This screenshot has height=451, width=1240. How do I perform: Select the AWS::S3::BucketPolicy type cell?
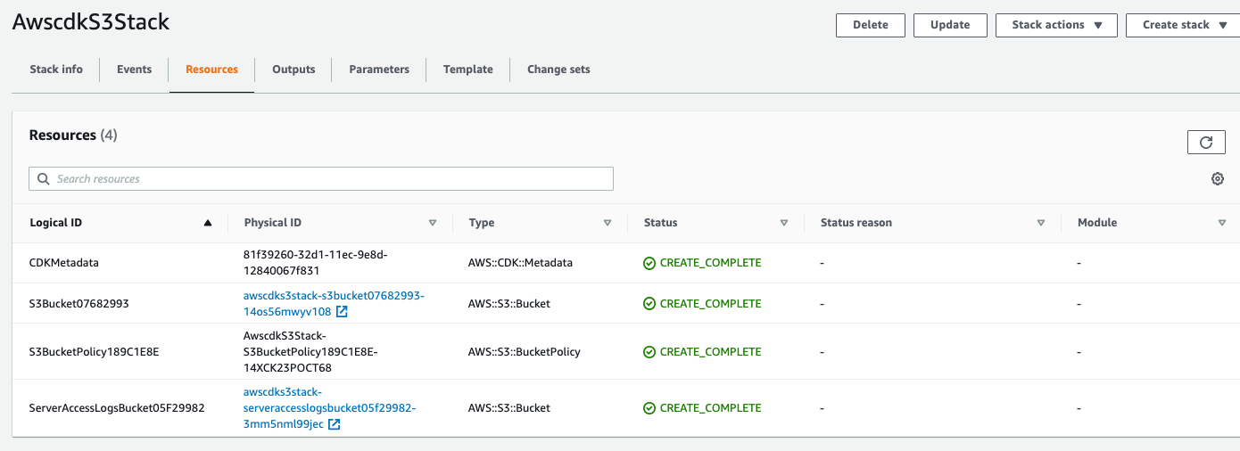point(525,352)
